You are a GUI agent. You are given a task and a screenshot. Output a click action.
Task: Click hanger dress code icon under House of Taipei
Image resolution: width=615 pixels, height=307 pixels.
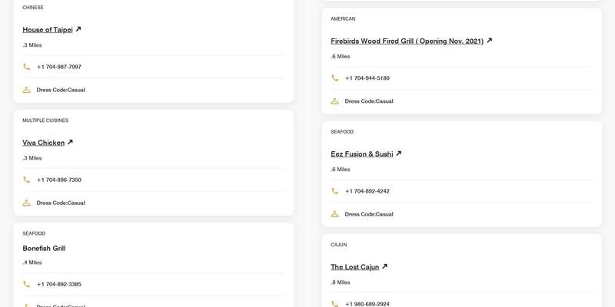pos(27,90)
